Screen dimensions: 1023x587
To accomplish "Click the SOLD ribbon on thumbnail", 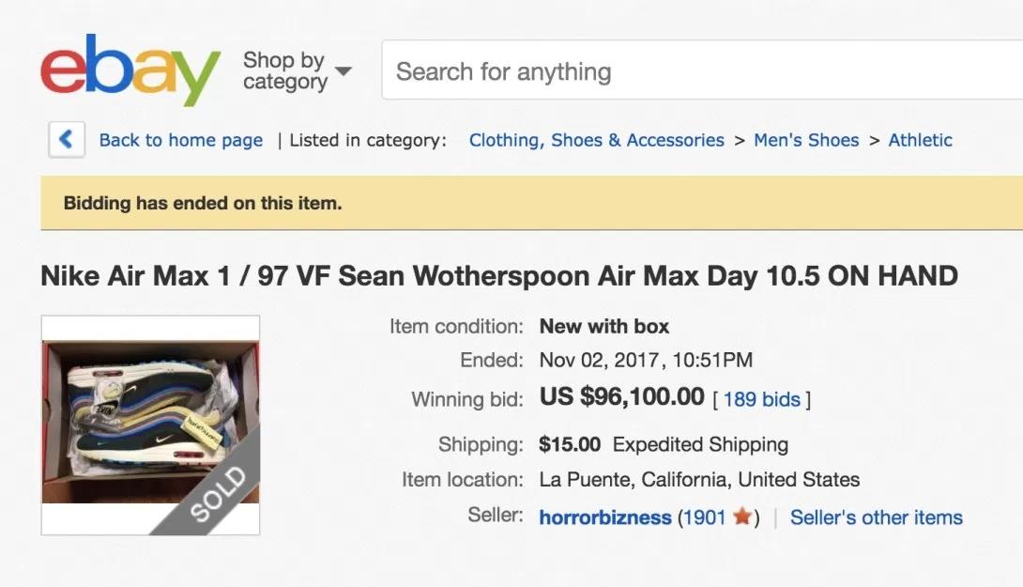I will point(219,495).
